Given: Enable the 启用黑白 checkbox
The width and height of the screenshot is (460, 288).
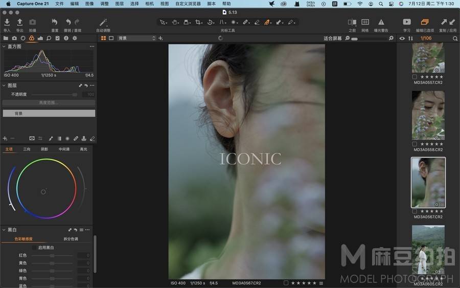Looking at the screenshot, I should click(34, 248).
